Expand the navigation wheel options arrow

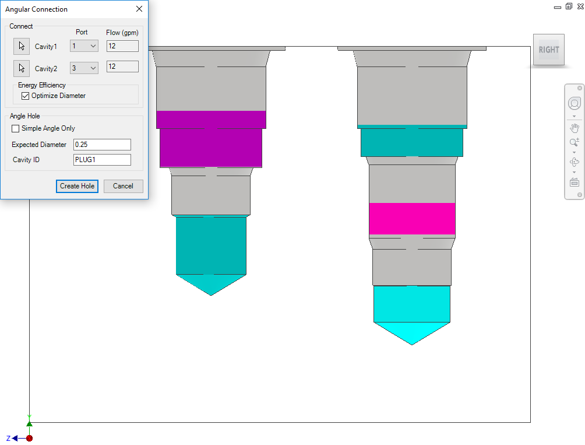(x=574, y=117)
